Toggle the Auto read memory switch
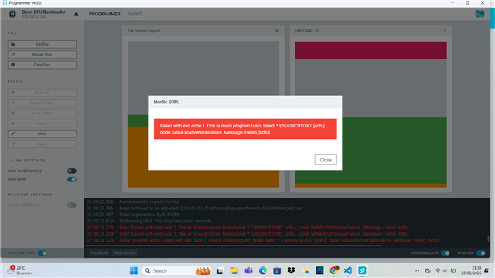Image resolution: width=495 pixels, height=278 pixels. click(x=72, y=171)
